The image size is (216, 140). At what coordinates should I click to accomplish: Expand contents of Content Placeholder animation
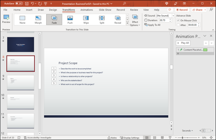click(178, 54)
